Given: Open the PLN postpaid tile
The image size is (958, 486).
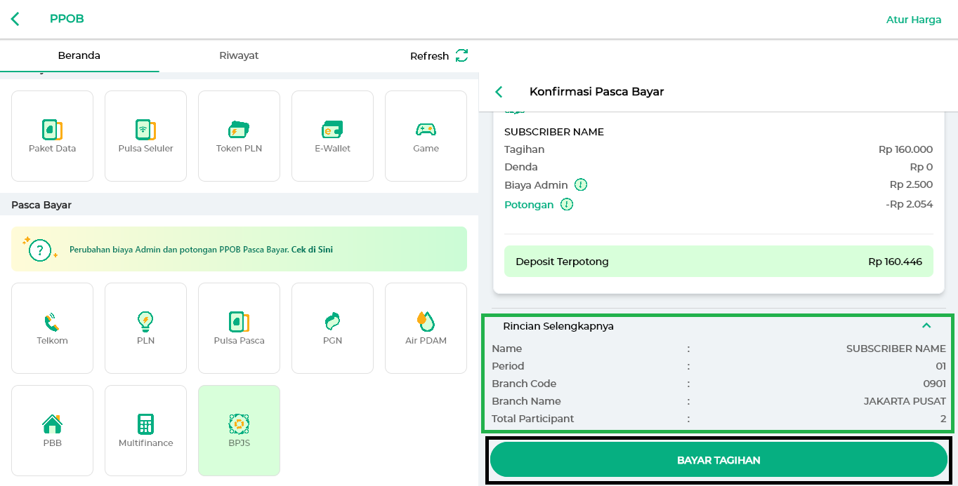Looking at the screenshot, I should point(145,328).
